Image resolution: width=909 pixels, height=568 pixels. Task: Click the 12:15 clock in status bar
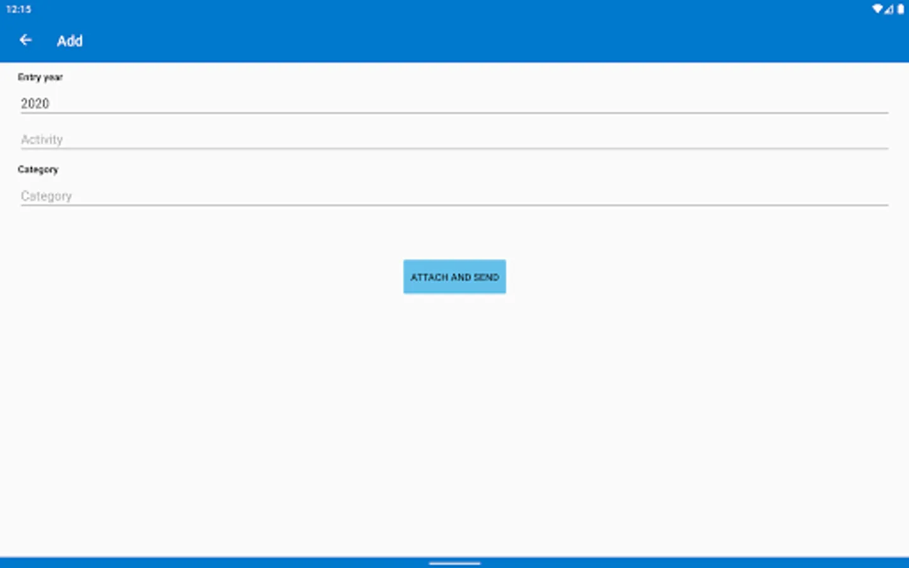pyautogui.click(x=18, y=9)
